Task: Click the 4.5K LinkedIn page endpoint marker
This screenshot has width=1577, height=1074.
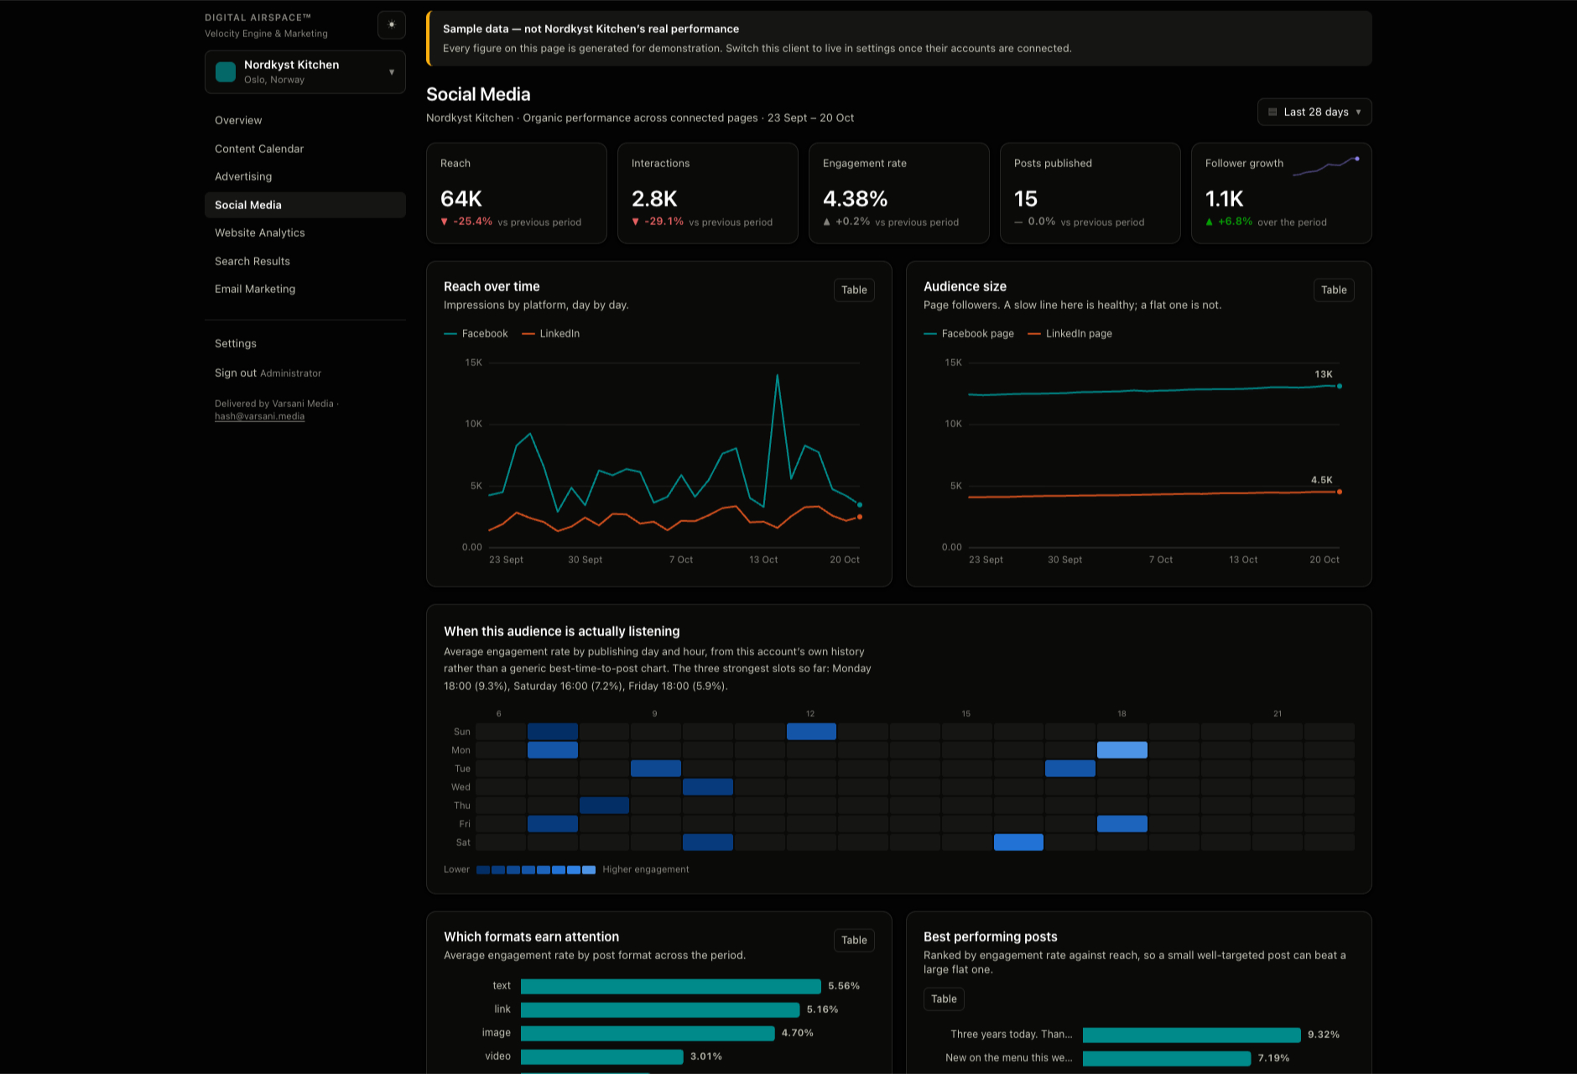Action: click(1340, 492)
